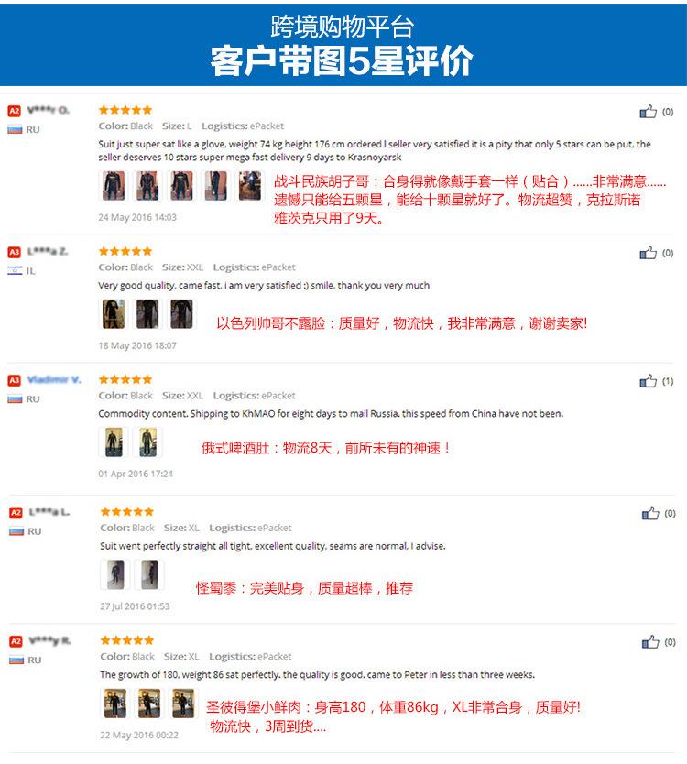This screenshot has width=687, height=764.
Task: Open third photo in the 22 May review
Action: 183,704
